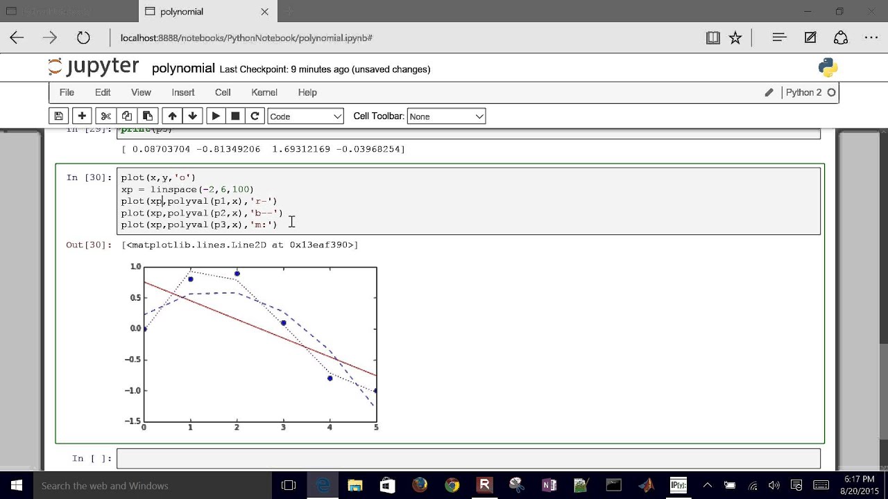Click the Python logo icon
This screenshot has width=888, height=499.
pyautogui.click(x=828, y=67)
